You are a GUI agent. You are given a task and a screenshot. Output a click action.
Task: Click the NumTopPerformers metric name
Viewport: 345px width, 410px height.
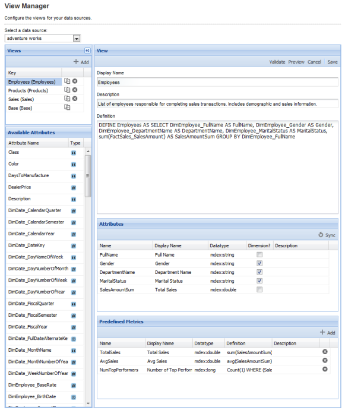[x=119, y=370]
